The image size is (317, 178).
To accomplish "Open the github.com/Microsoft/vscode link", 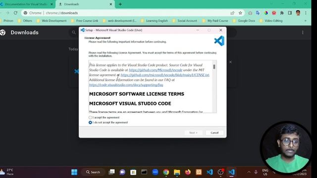I will pos(156,70).
